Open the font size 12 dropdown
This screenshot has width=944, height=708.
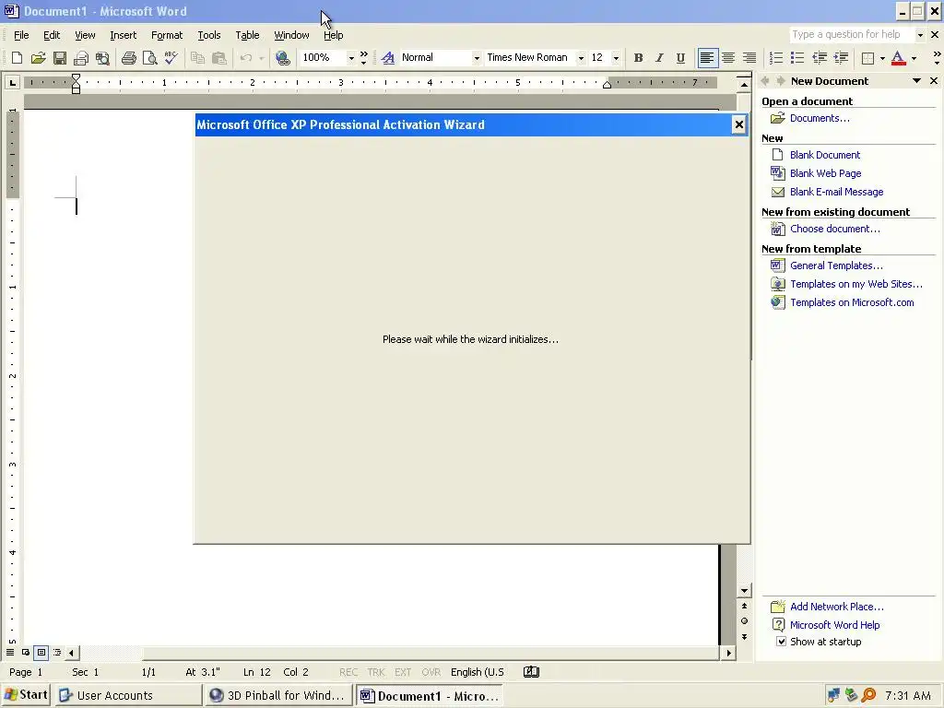616,58
